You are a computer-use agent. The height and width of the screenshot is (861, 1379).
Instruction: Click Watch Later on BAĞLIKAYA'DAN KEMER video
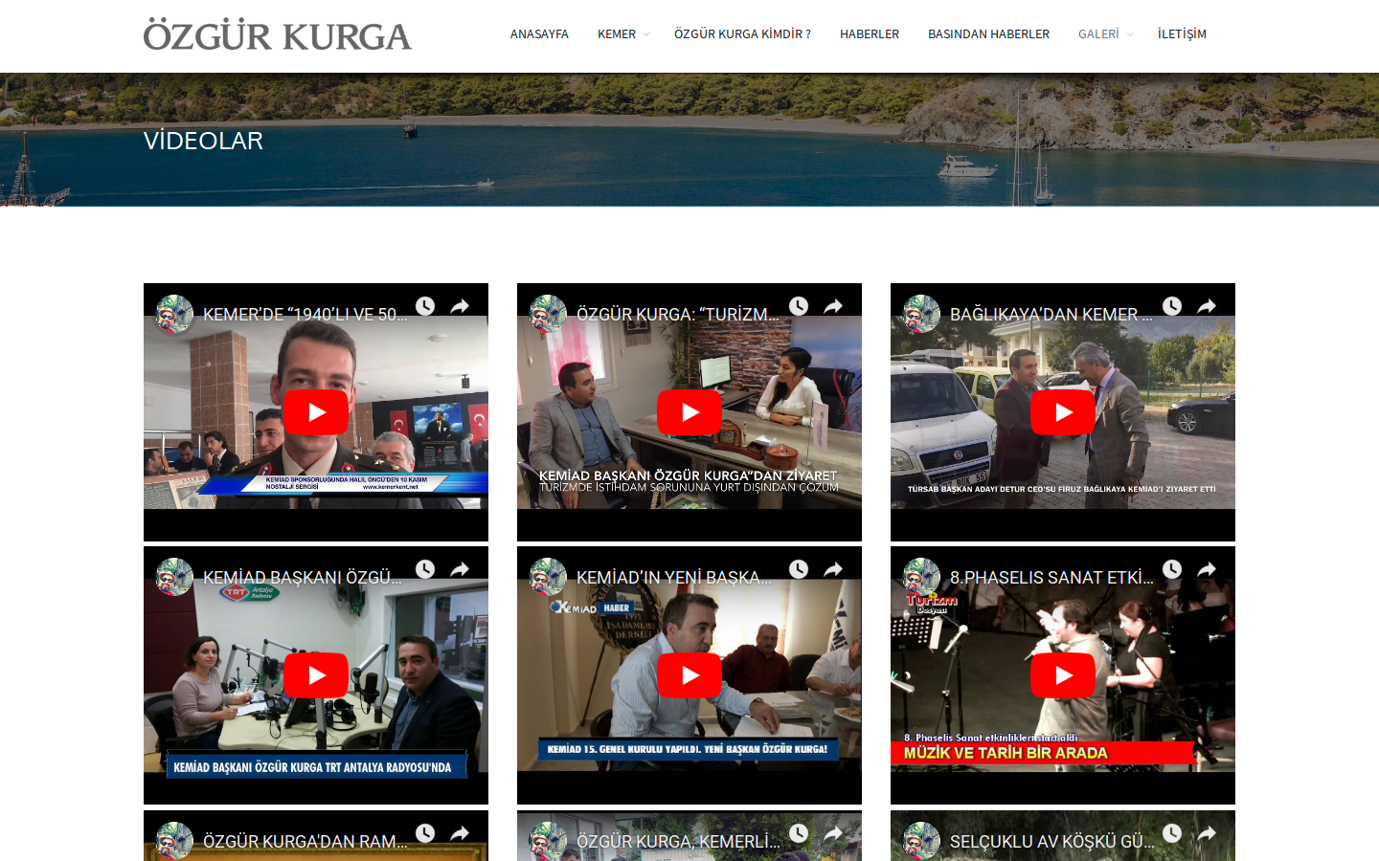coord(1172,306)
